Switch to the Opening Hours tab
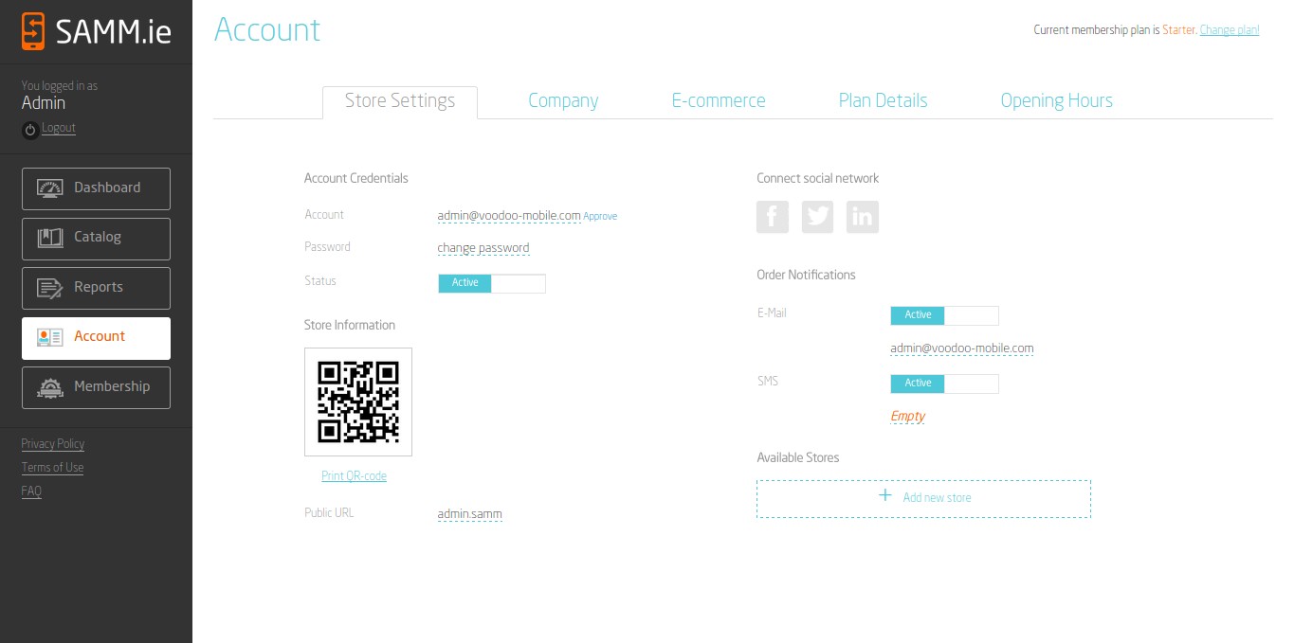1294x643 pixels. pos(1056,101)
